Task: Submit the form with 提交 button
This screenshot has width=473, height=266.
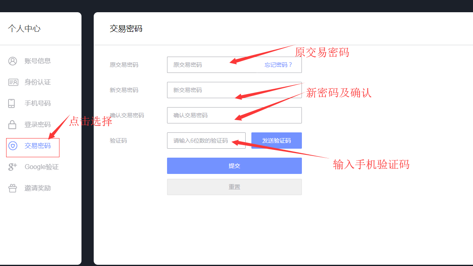Action: tap(234, 166)
